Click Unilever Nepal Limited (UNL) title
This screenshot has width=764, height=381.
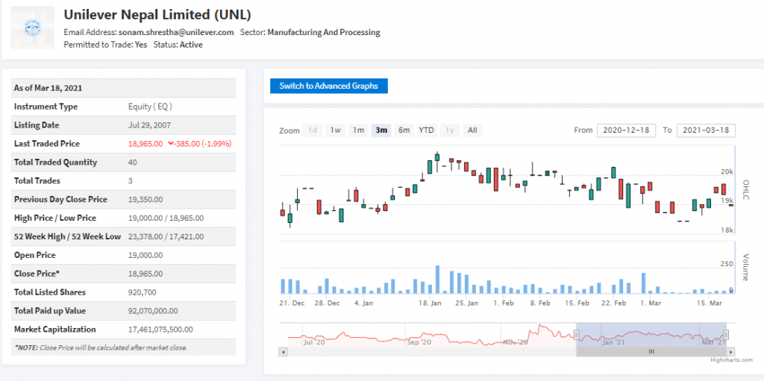157,15
